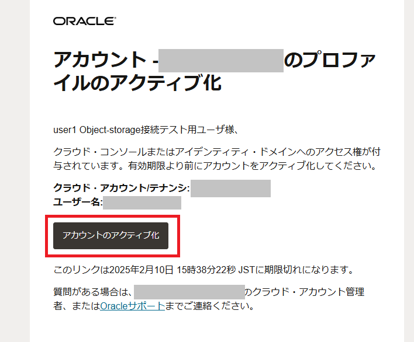Click the クラウド・コンソール access paragraph
This screenshot has width=414, height=342.
[217, 159]
